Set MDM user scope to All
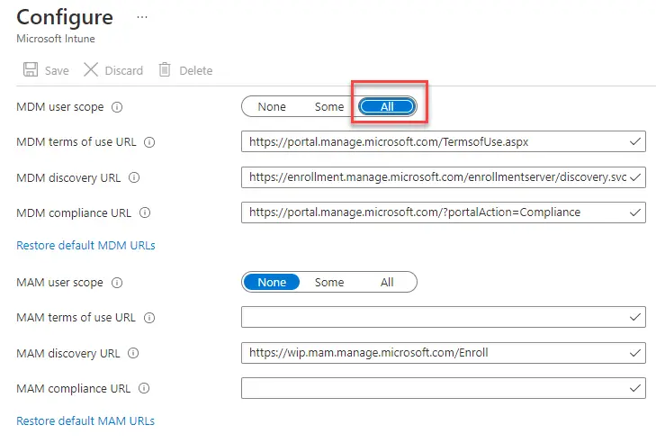 (387, 107)
